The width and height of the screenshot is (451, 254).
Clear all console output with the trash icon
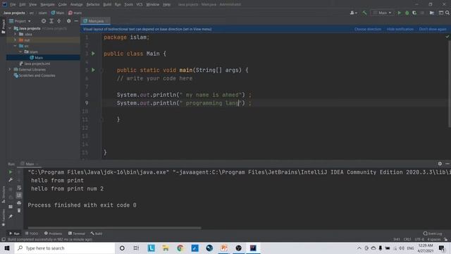[x=19, y=210]
